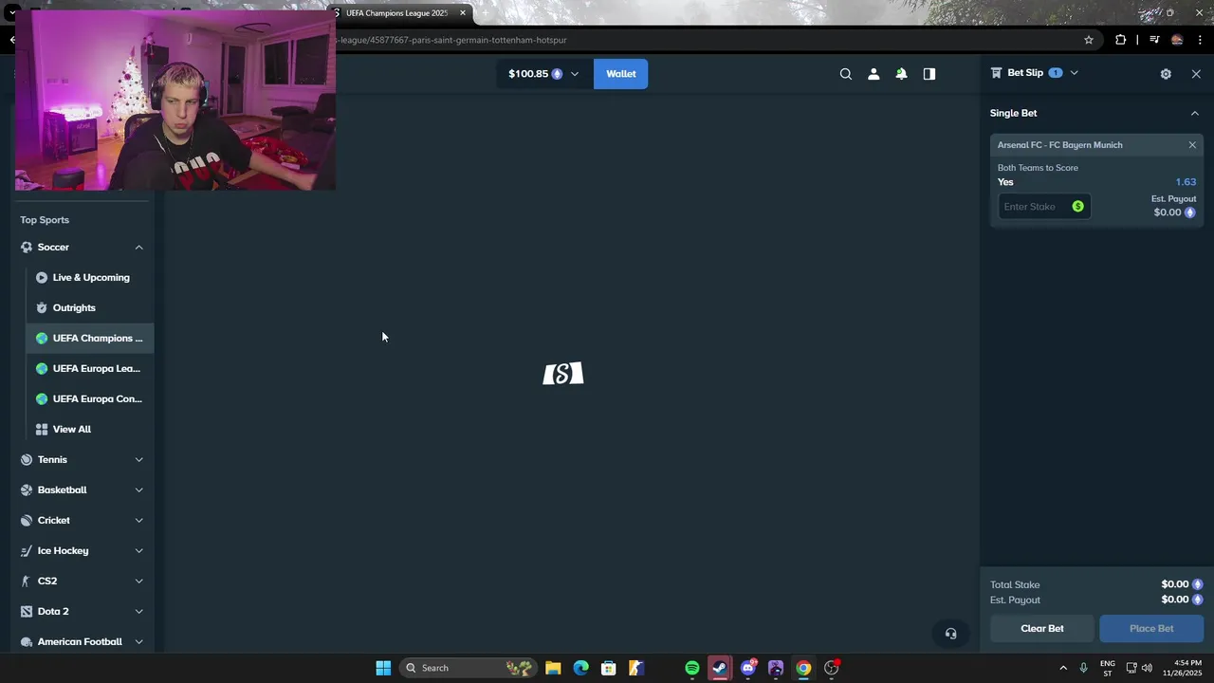The height and width of the screenshot is (683, 1214).
Task: Expand the Ice Hockey section
Action: [x=138, y=551]
